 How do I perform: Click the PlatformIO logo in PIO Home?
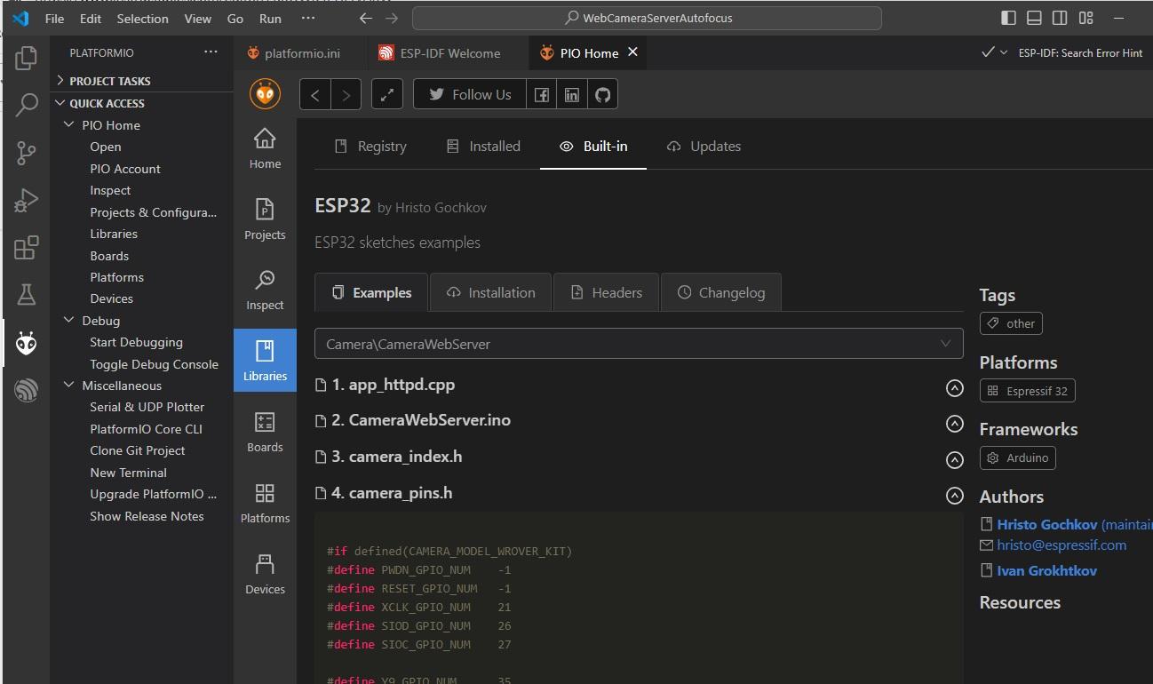265,94
